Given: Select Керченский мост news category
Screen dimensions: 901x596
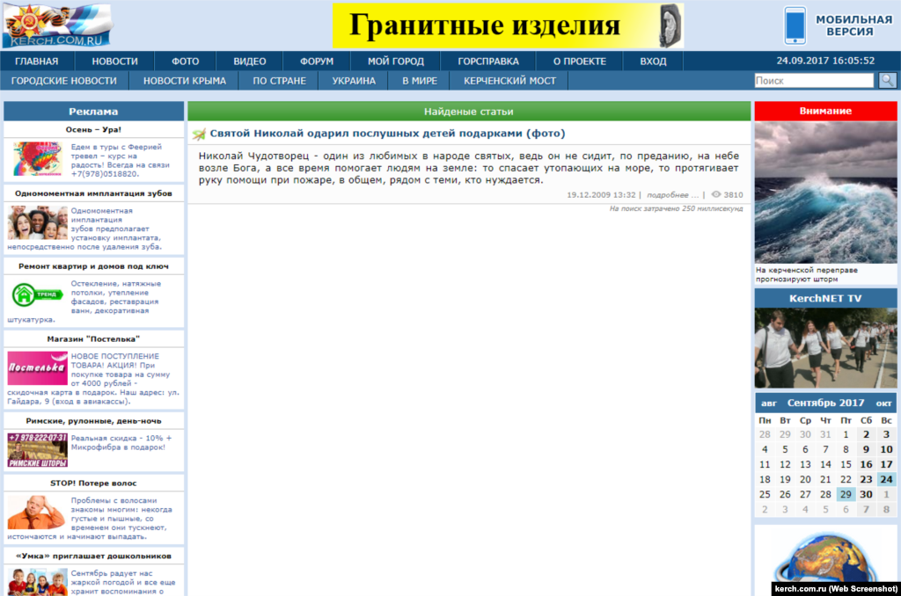Looking at the screenshot, I should (509, 80).
